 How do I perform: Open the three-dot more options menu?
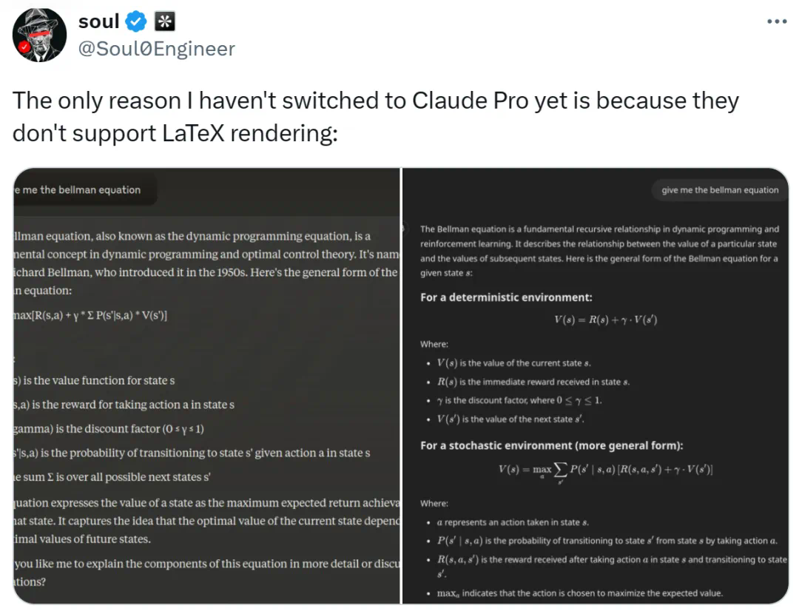click(x=776, y=22)
